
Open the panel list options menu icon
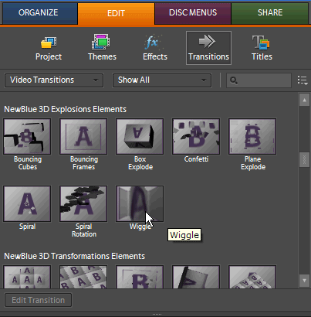(303, 80)
